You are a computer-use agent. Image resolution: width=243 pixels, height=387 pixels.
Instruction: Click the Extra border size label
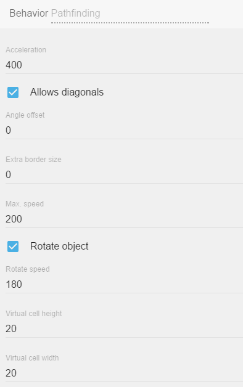33,160
